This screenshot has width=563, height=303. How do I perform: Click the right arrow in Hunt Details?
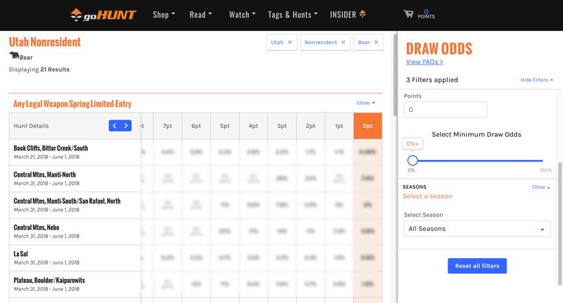(x=126, y=126)
